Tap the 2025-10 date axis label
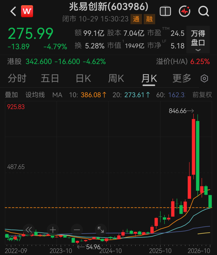 click(x=160, y=251)
